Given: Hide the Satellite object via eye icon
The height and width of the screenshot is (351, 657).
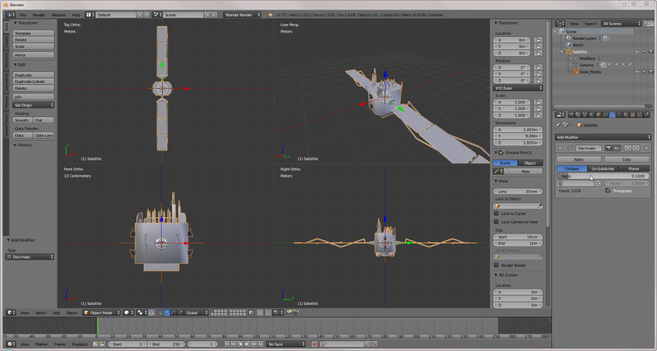Looking at the screenshot, I should click(x=638, y=52).
